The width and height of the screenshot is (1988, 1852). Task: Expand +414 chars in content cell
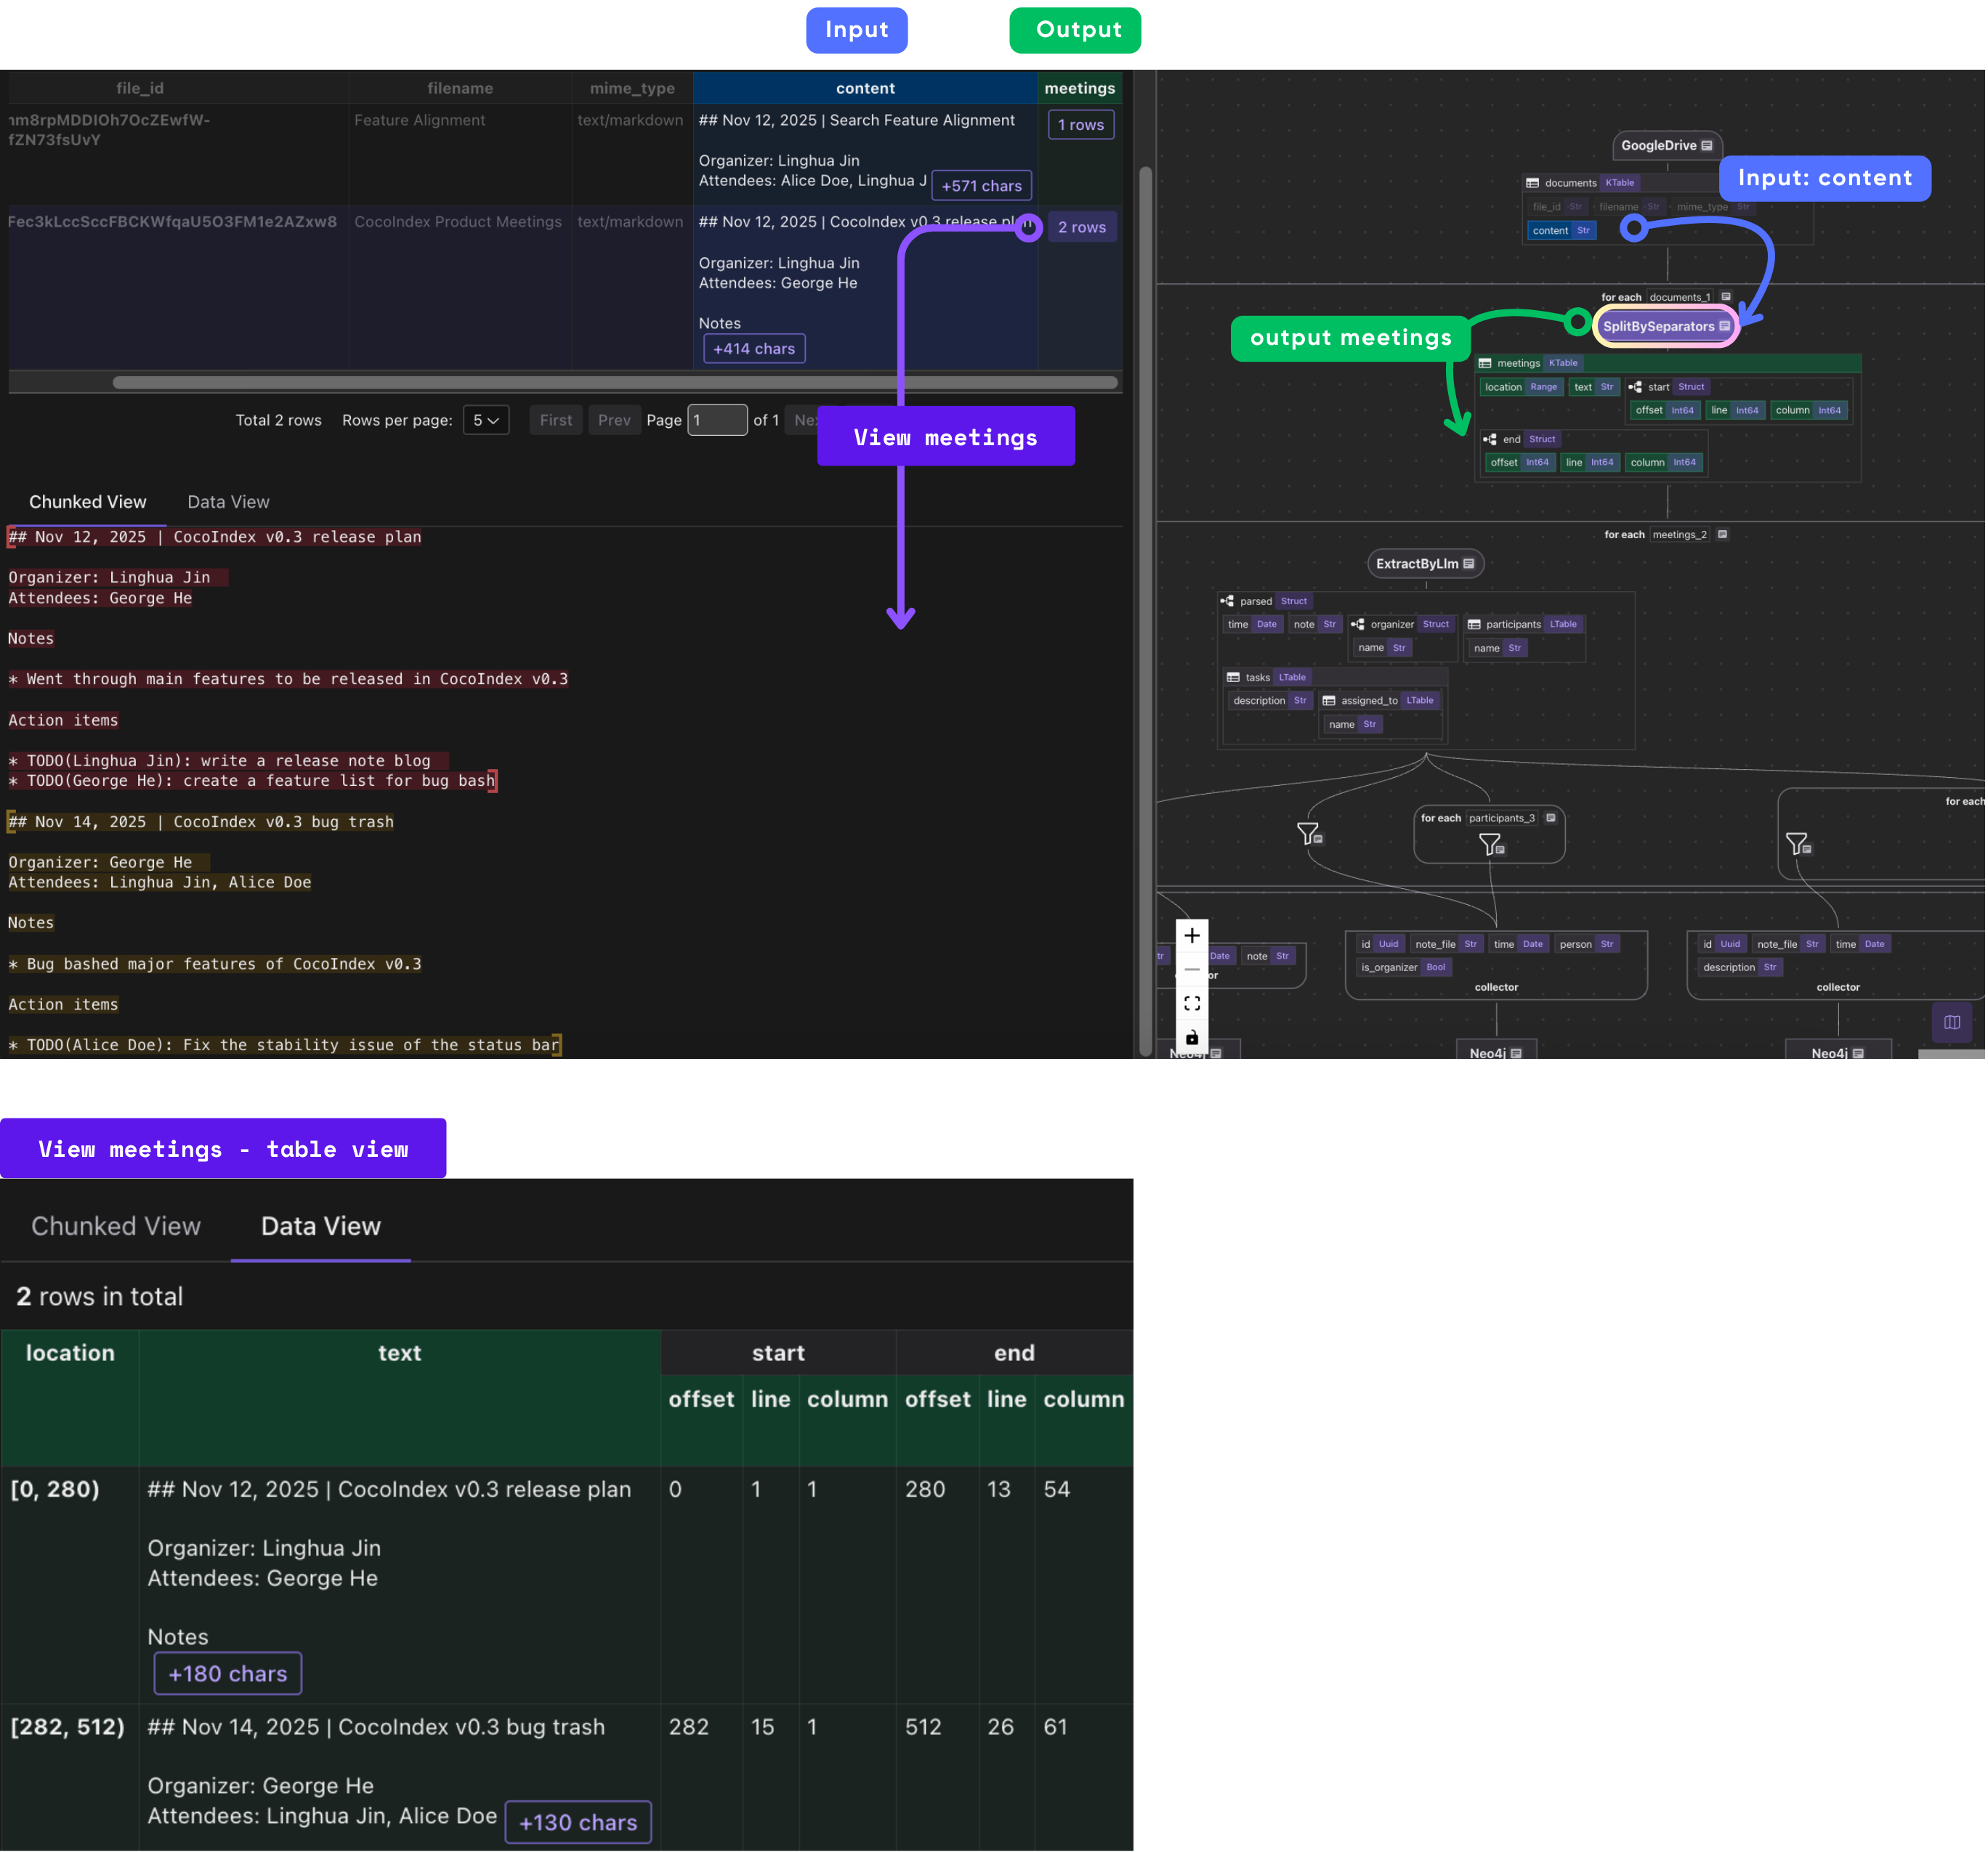click(754, 349)
